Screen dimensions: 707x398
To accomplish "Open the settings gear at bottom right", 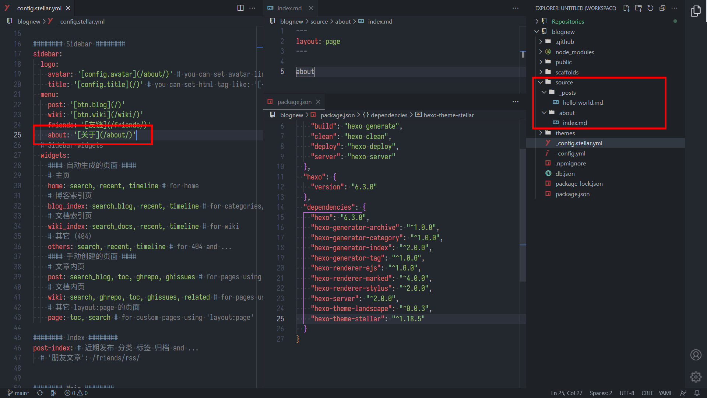I will point(696,377).
